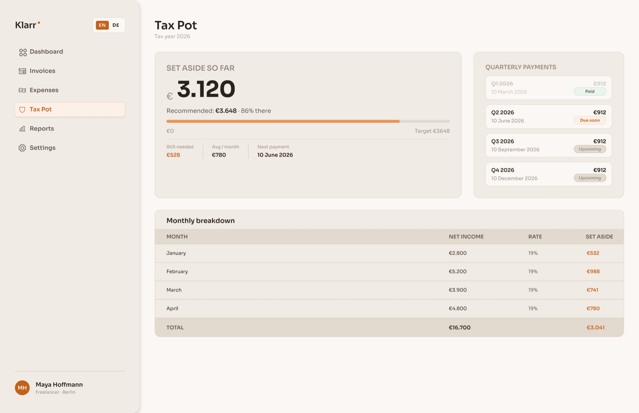Screen dimensions: 639x413
Task: Go to Invoices section
Action: 70,71
